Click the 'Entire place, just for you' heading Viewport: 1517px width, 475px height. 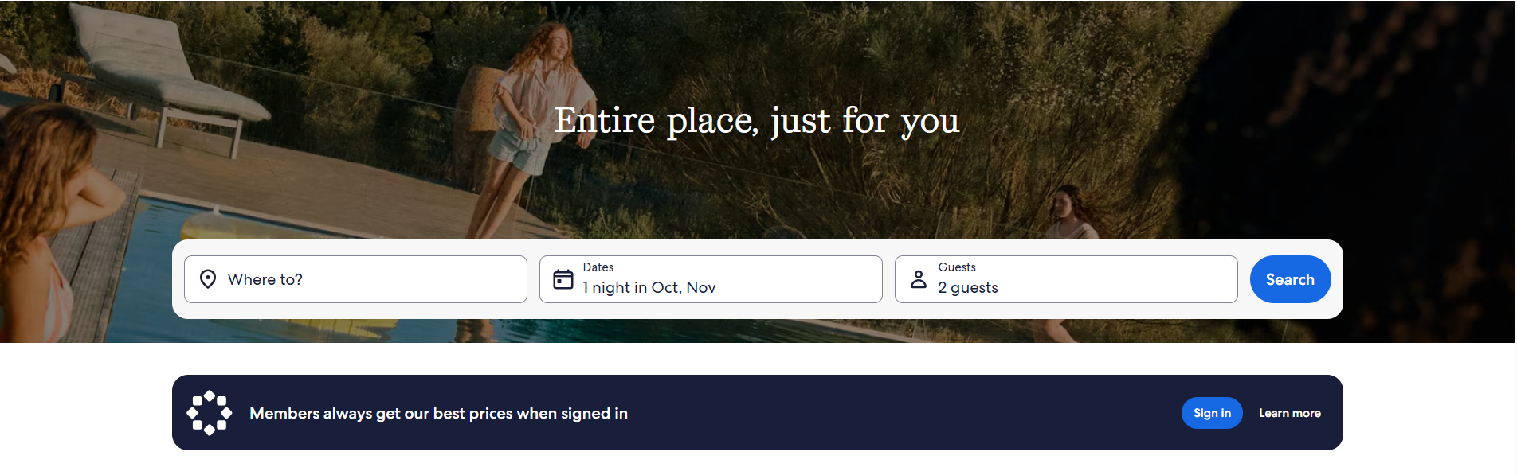(x=757, y=122)
